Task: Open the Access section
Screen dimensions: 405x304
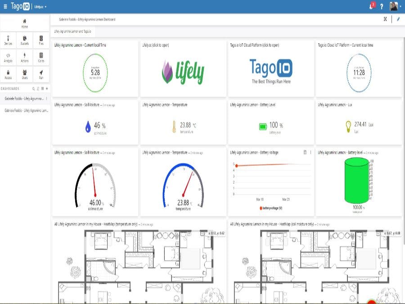Action: 8,74
